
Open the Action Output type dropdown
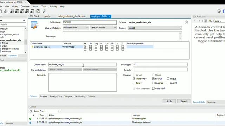[x=59, y=111]
